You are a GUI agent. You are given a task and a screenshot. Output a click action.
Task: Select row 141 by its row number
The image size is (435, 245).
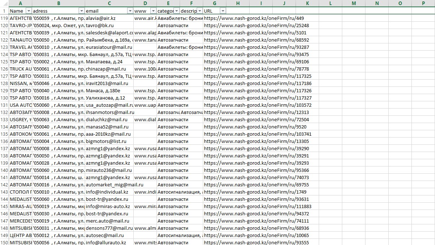(x=4, y=177)
